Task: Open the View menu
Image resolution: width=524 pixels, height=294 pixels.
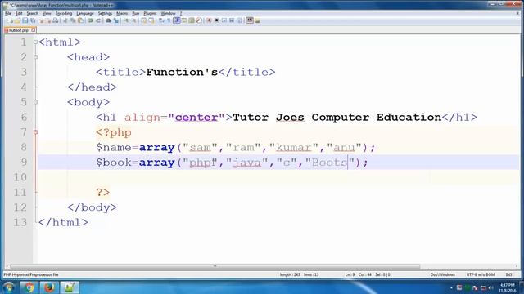Action: (x=47, y=13)
